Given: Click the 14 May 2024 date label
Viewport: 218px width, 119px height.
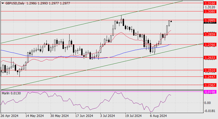Looking at the screenshot, I should click(x=35, y=116).
